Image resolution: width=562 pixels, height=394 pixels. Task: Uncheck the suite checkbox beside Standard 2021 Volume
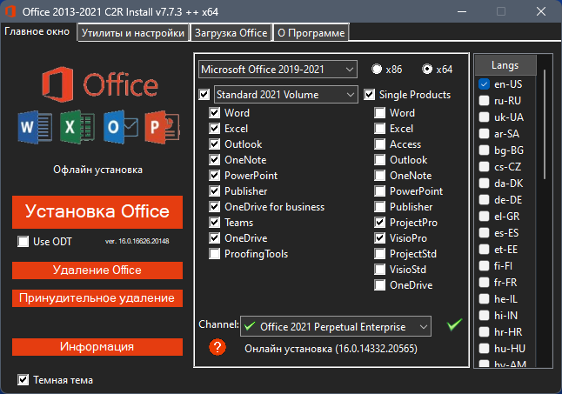tap(204, 95)
